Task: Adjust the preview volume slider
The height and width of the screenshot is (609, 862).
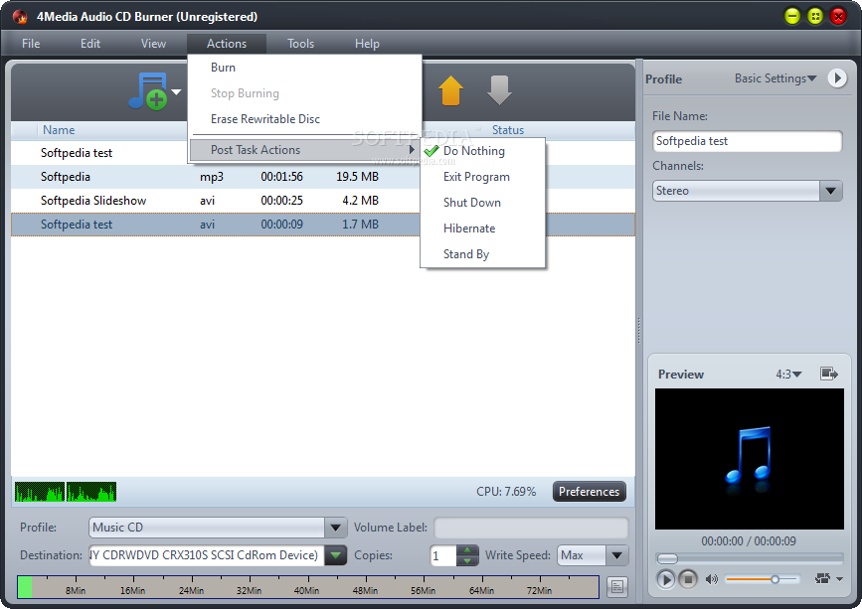Action: (762, 579)
